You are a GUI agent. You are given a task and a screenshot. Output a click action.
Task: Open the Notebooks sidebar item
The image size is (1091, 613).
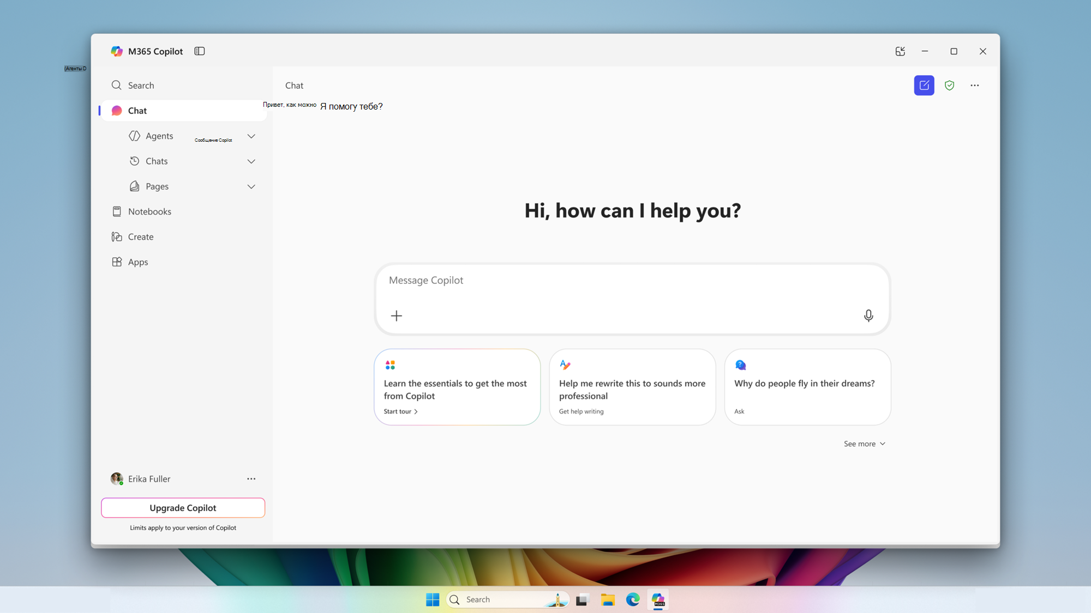click(x=149, y=211)
